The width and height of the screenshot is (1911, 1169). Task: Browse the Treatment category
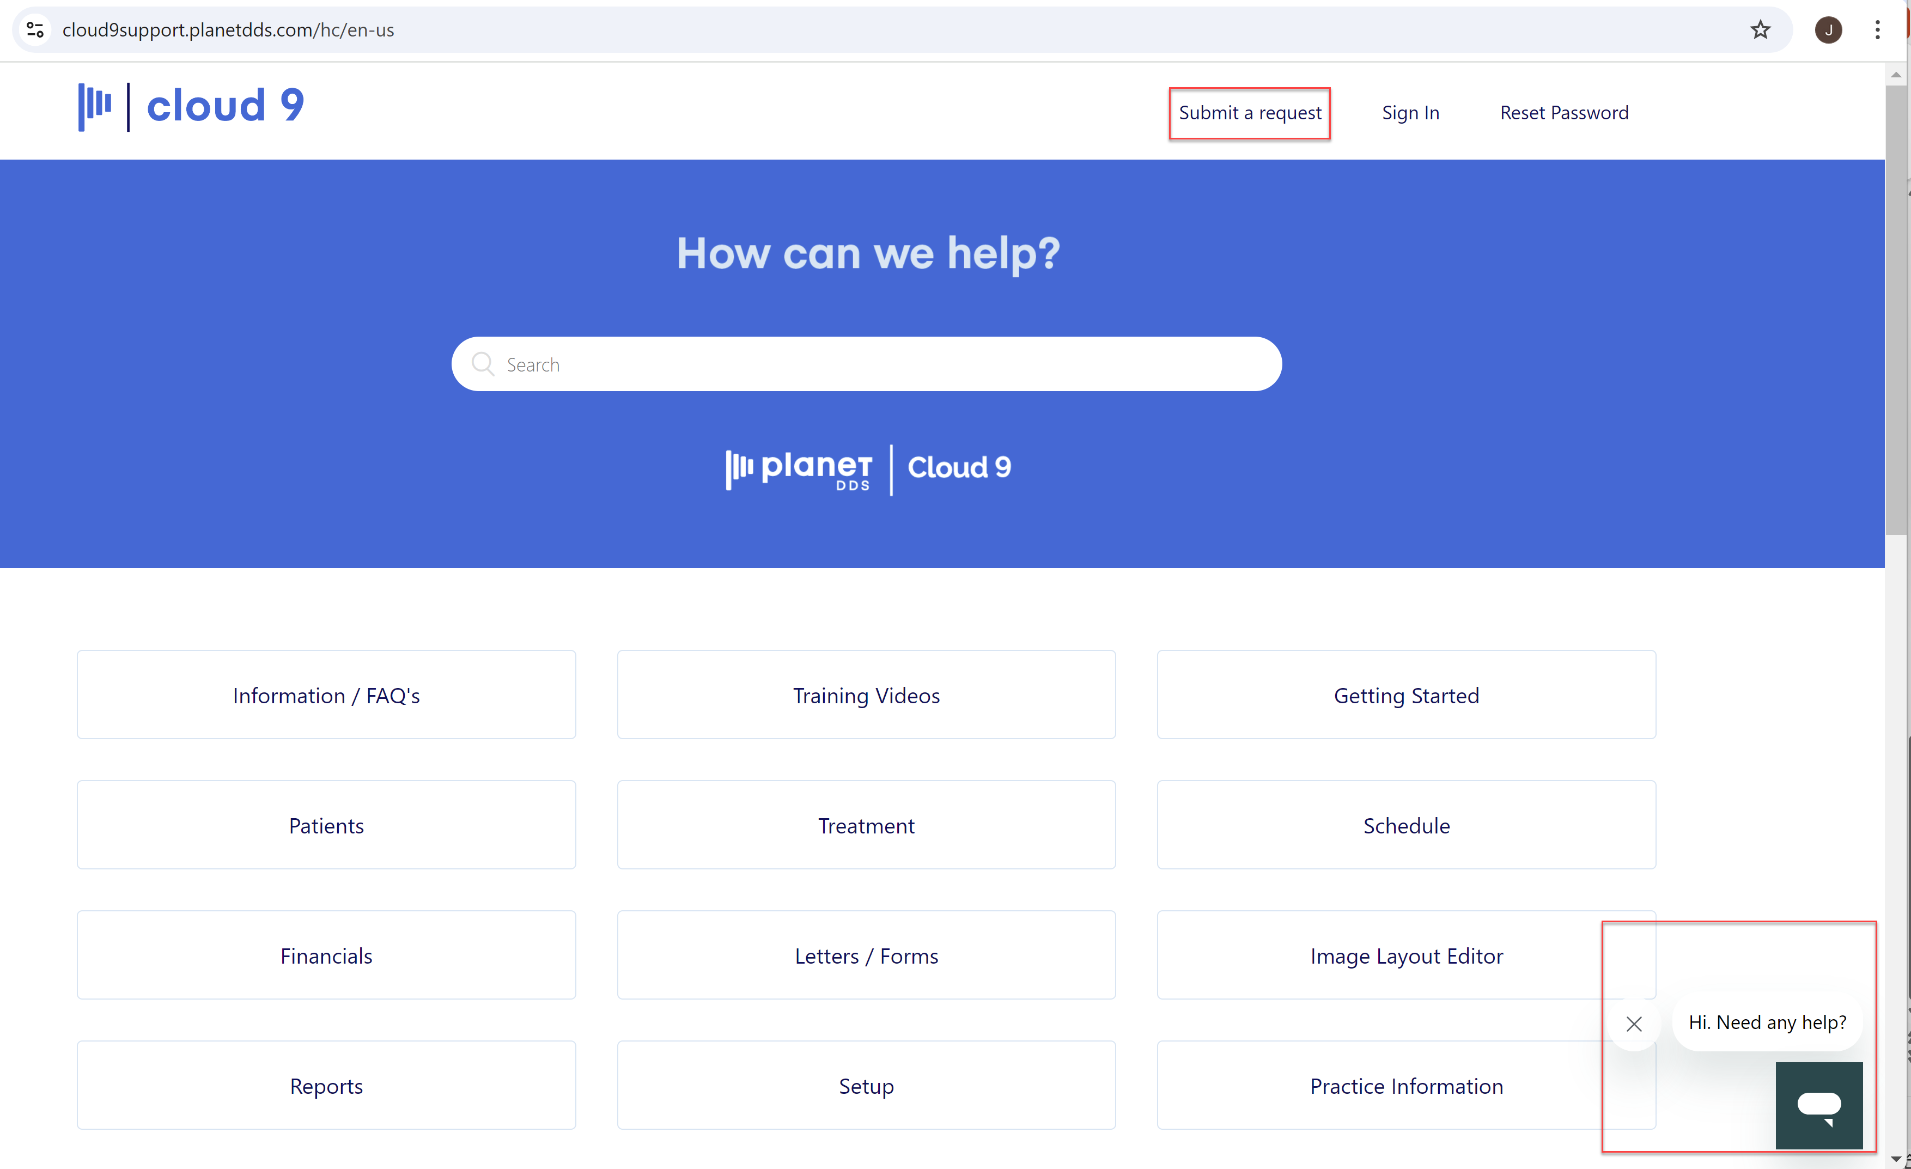(x=866, y=825)
